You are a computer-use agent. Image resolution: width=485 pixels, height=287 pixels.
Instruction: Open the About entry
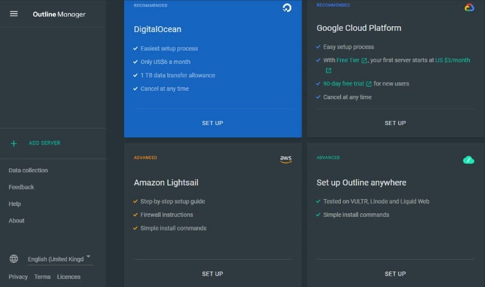coord(17,221)
